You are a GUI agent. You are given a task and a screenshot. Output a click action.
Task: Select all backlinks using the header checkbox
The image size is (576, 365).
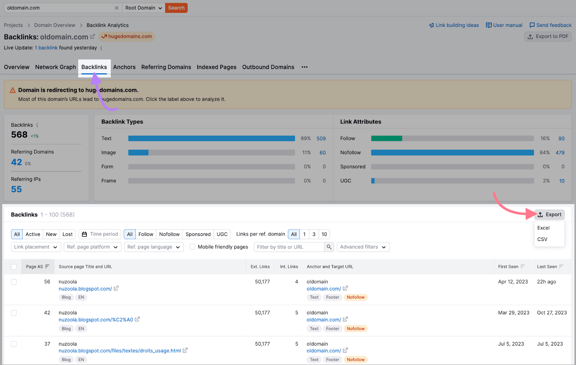(x=14, y=267)
